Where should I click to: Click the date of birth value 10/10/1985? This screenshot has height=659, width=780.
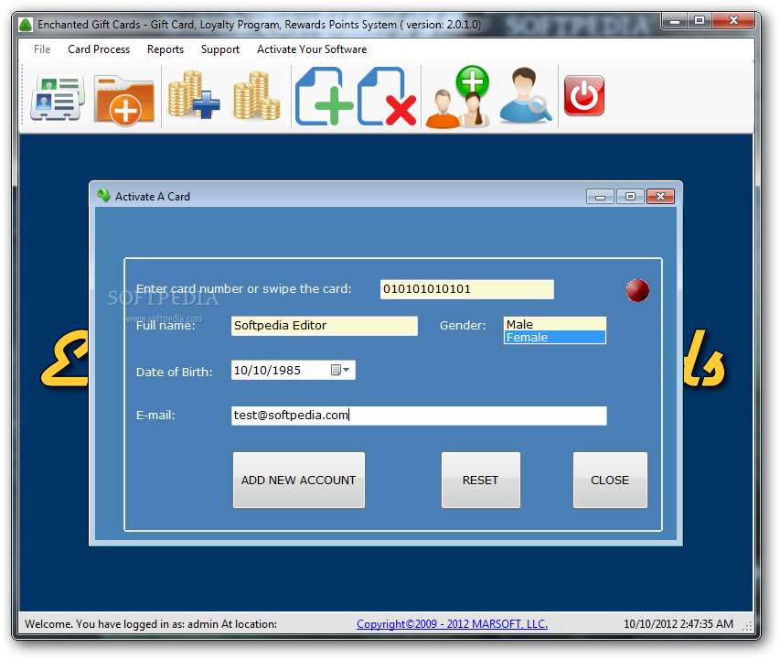[x=268, y=371]
